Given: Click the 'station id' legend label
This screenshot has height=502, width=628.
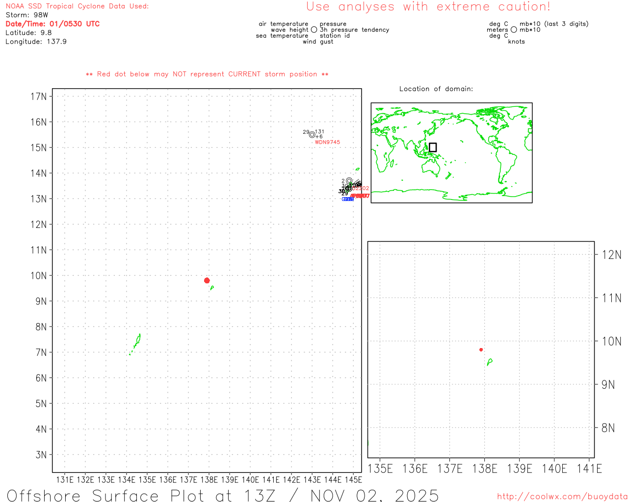Looking at the screenshot, I should 335,36.
